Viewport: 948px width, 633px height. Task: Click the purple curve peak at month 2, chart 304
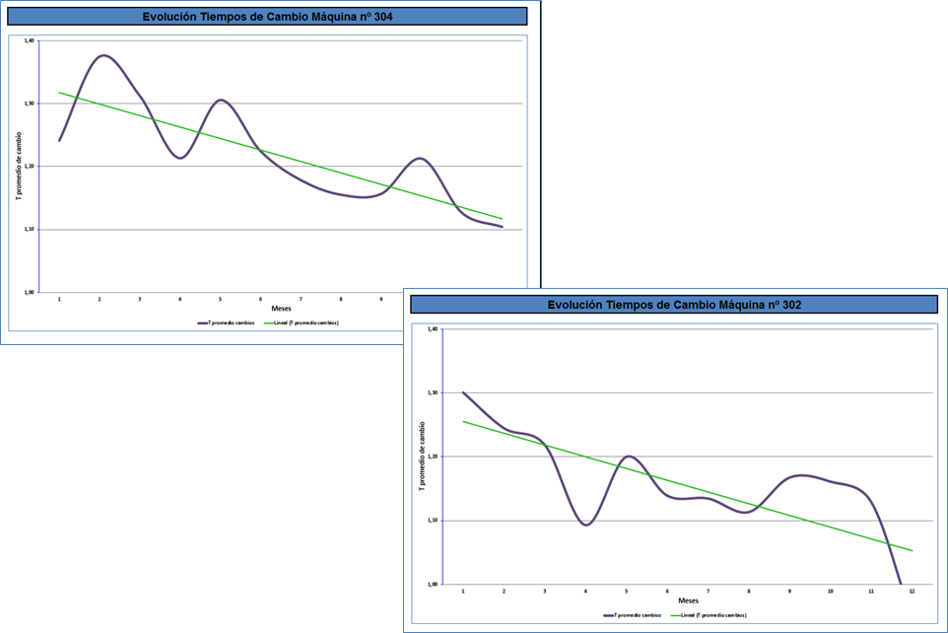103,55
